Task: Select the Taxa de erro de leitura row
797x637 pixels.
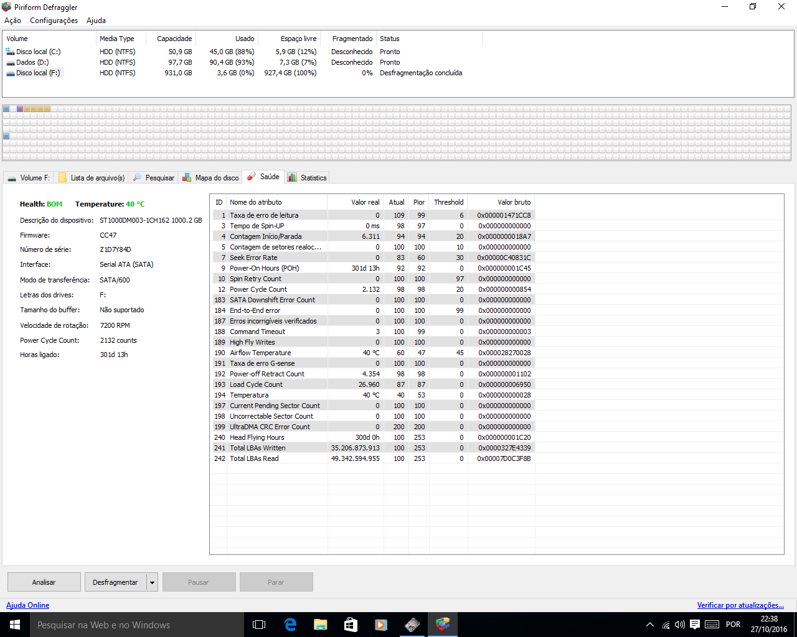Action: tap(372, 215)
